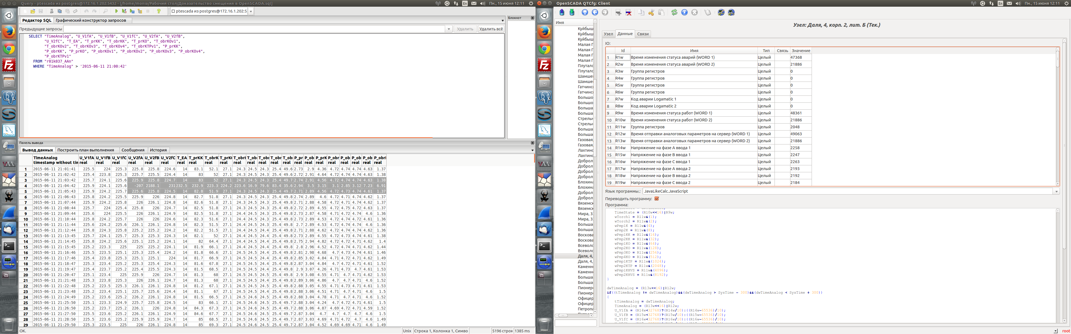Open database connection dropdown arrow
The height and width of the screenshot is (334, 1071).
(251, 12)
